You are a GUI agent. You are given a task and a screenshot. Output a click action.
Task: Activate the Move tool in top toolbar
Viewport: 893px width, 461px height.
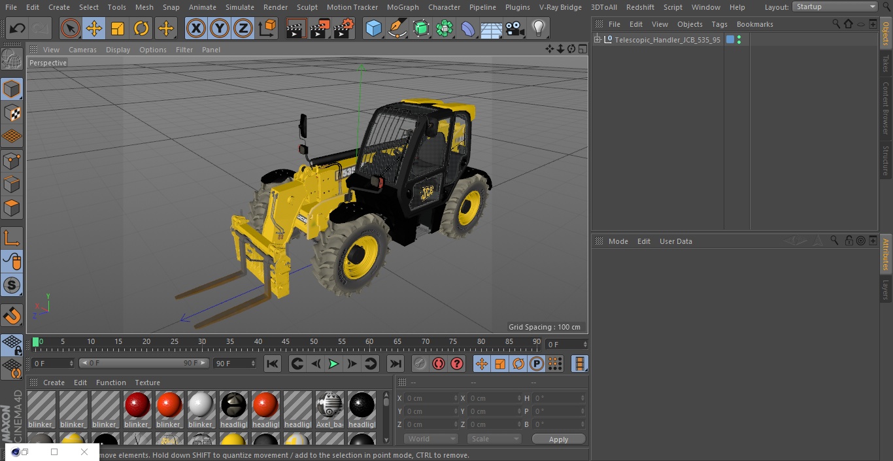[x=94, y=28]
